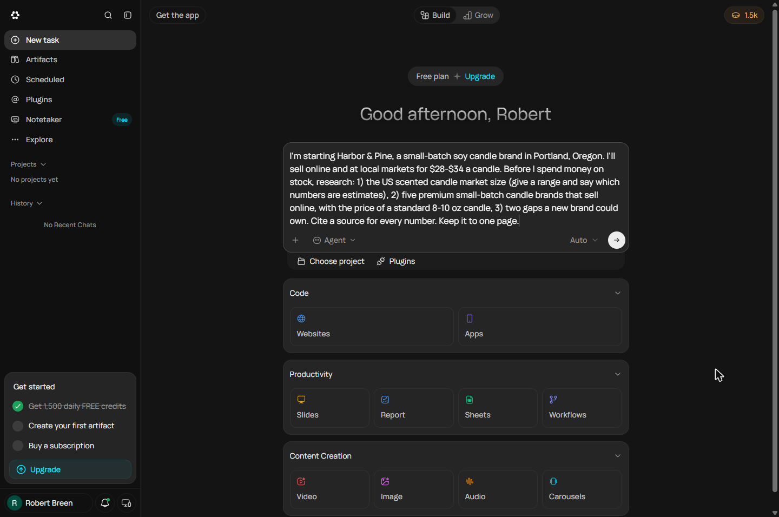This screenshot has width=779, height=517.
Task: Open notifications bell icon
Action: coord(105,503)
